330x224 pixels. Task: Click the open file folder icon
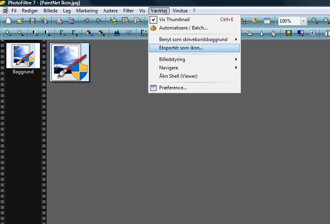coord(20,21)
